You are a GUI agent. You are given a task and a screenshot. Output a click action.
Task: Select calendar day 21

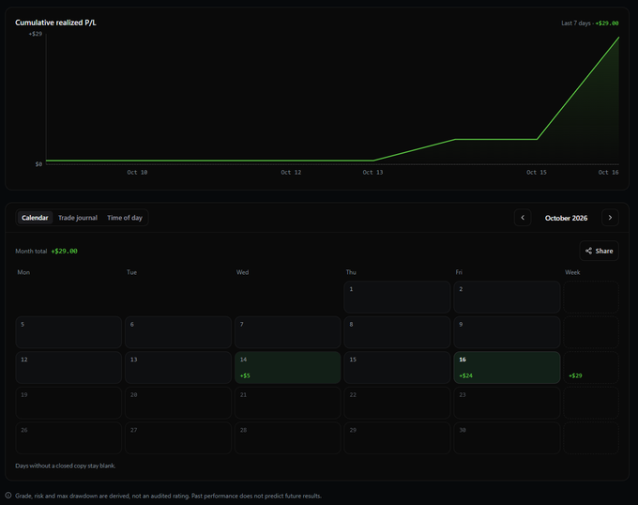[288, 403]
